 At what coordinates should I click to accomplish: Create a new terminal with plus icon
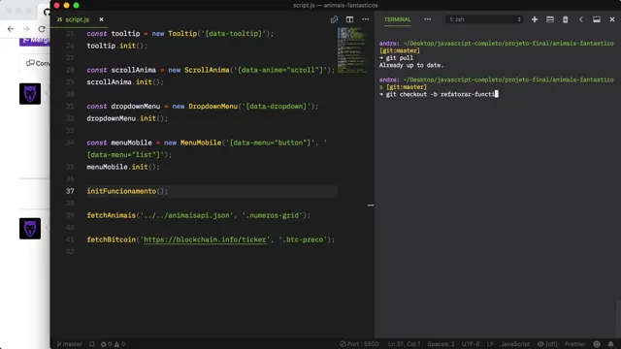[535, 19]
